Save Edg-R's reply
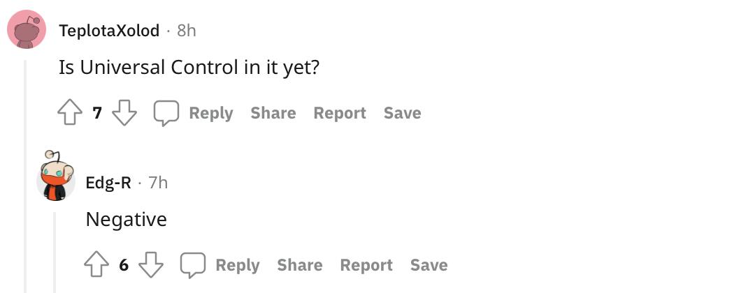This screenshot has height=293, width=755. tap(429, 265)
